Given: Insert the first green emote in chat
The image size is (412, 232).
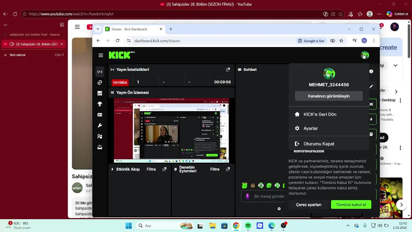Looking at the screenshot, I should click(x=245, y=185).
